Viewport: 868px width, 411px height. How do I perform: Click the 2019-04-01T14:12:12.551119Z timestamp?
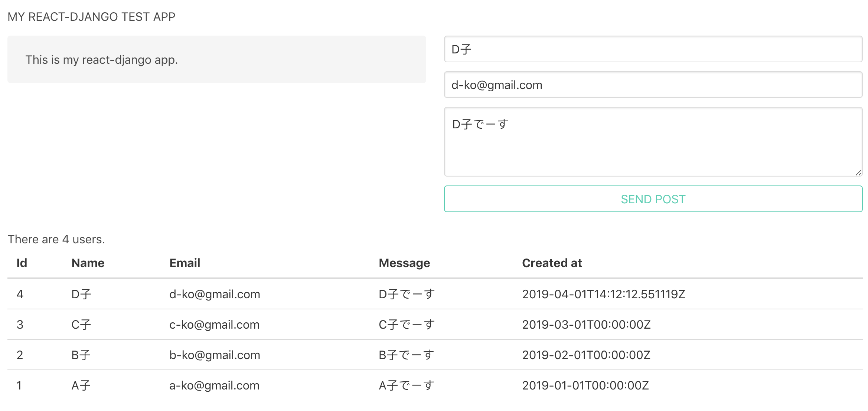pos(603,294)
